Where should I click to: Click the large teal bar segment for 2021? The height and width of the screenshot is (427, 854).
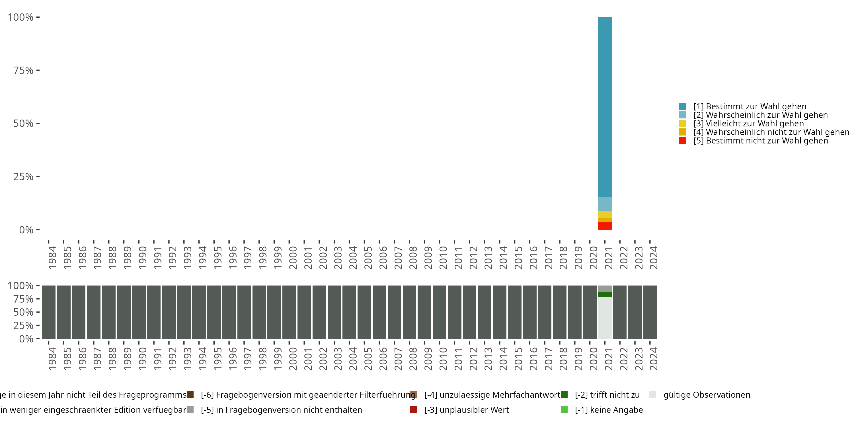(605, 106)
